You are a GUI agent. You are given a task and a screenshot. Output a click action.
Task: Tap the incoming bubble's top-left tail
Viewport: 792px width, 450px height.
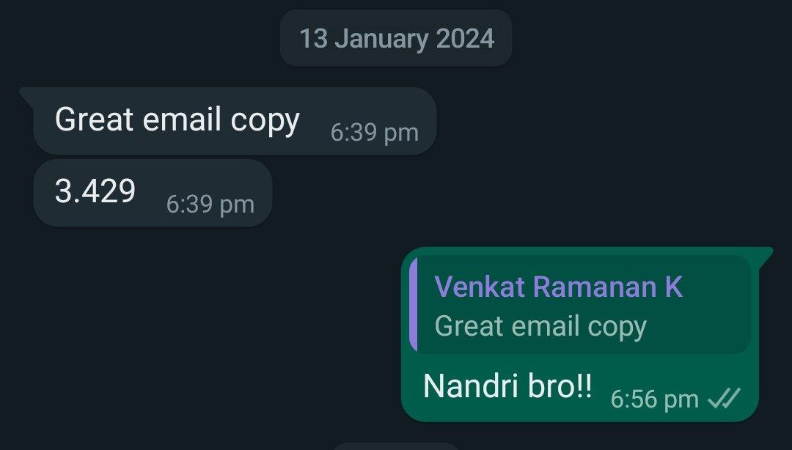point(27,94)
